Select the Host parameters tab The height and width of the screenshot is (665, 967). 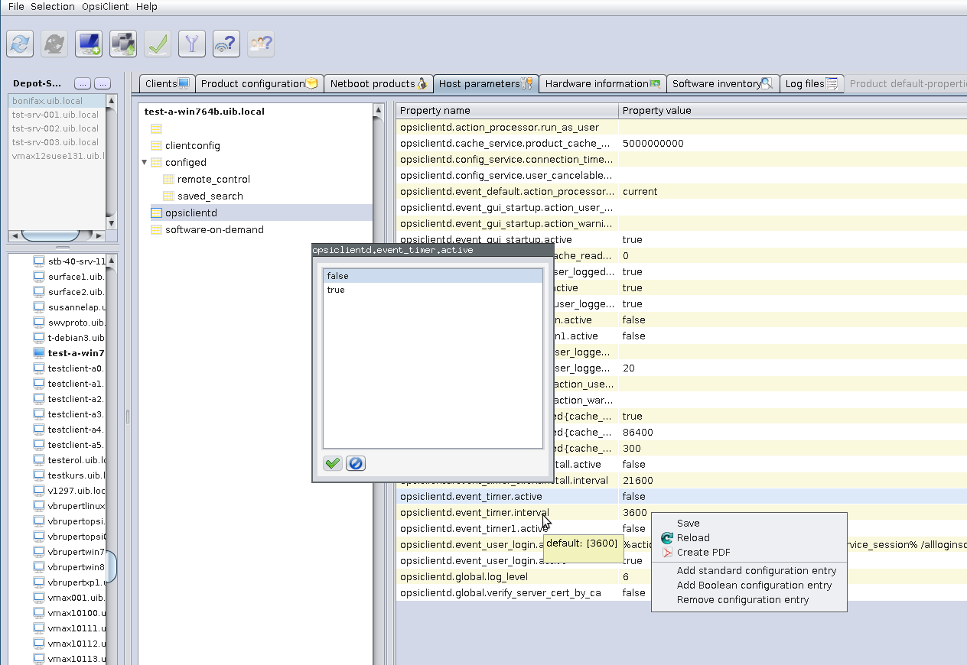(x=486, y=84)
